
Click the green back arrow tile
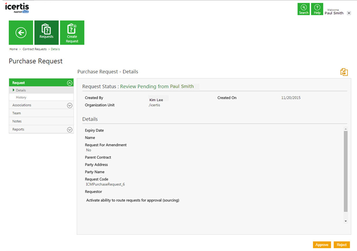pos(21,32)
